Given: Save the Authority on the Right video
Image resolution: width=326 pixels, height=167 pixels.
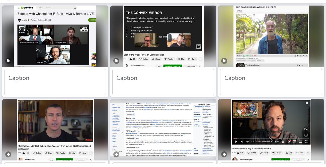Looking at the screenshot, I should click(300, 153).
